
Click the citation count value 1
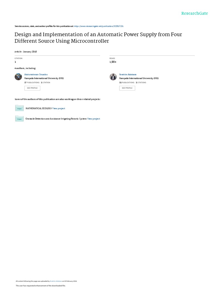15,62
